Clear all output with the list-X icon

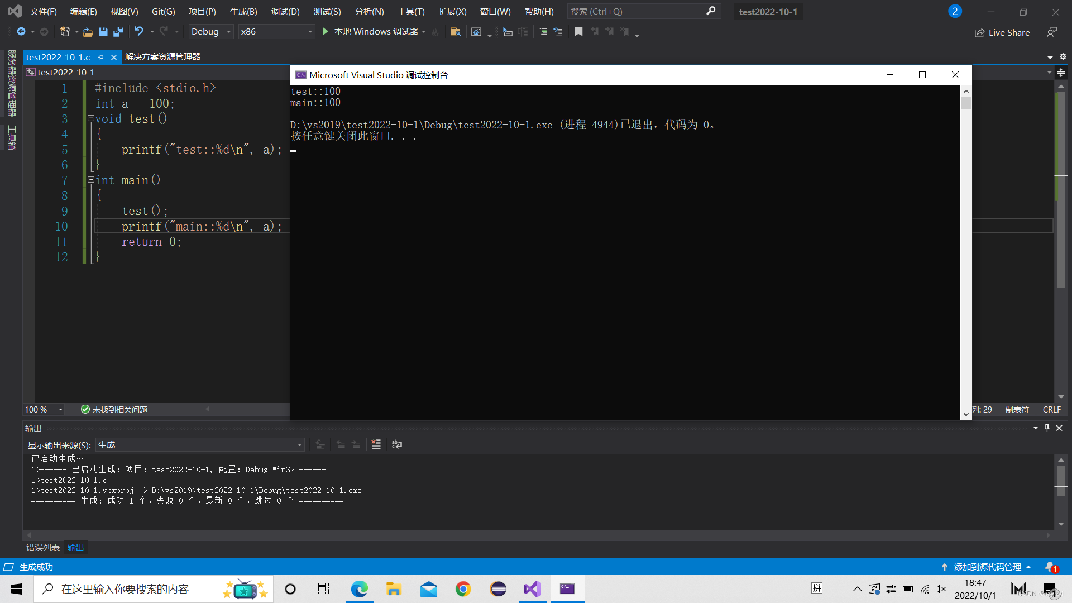point(376,444)
